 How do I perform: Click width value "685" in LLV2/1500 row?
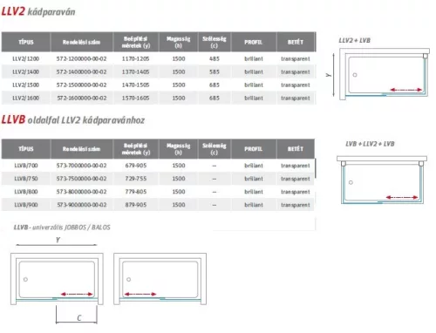(x=215, y=85)
